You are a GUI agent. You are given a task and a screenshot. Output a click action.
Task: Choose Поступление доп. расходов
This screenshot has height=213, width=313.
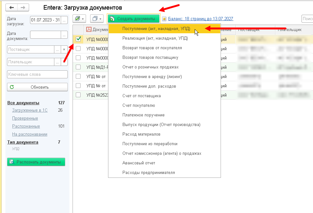(164, 86)
